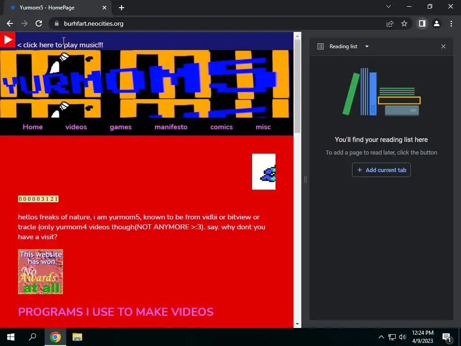Screen dimensions: 461x346
Task: Open the volume tray icon
Action: click(402, 337)
